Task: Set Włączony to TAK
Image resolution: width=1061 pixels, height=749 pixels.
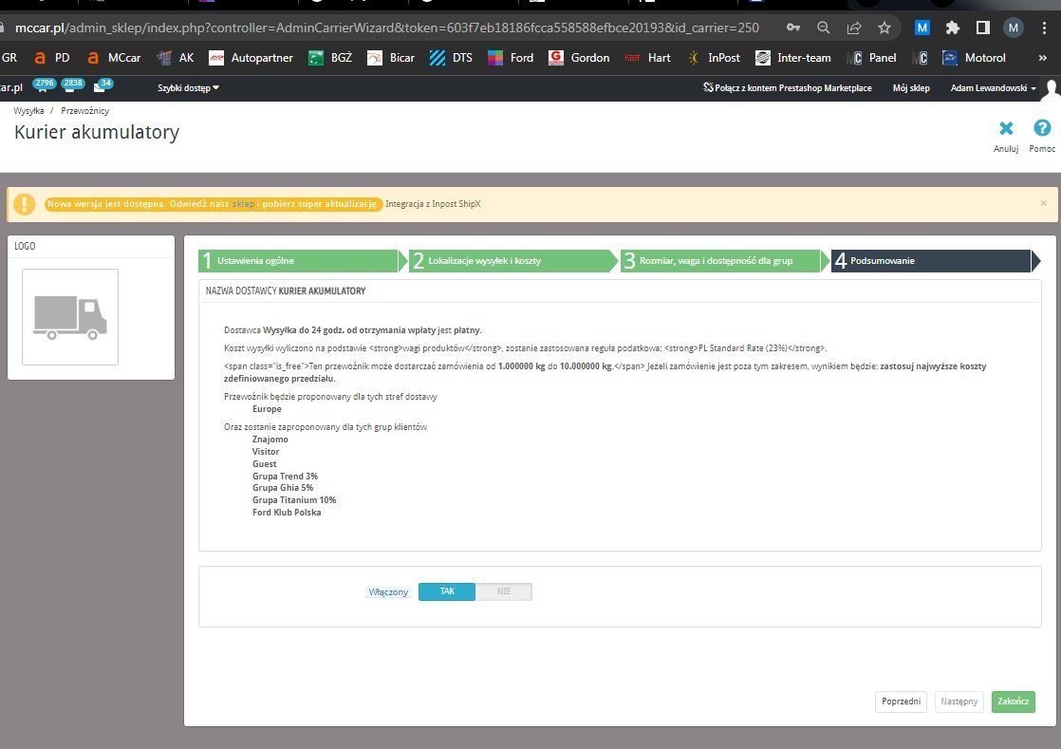Action: tap(447, 591)
